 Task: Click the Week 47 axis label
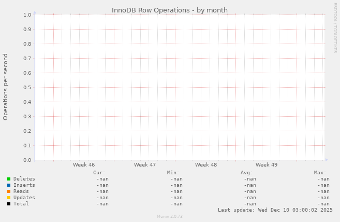click(x=145, y=165)
